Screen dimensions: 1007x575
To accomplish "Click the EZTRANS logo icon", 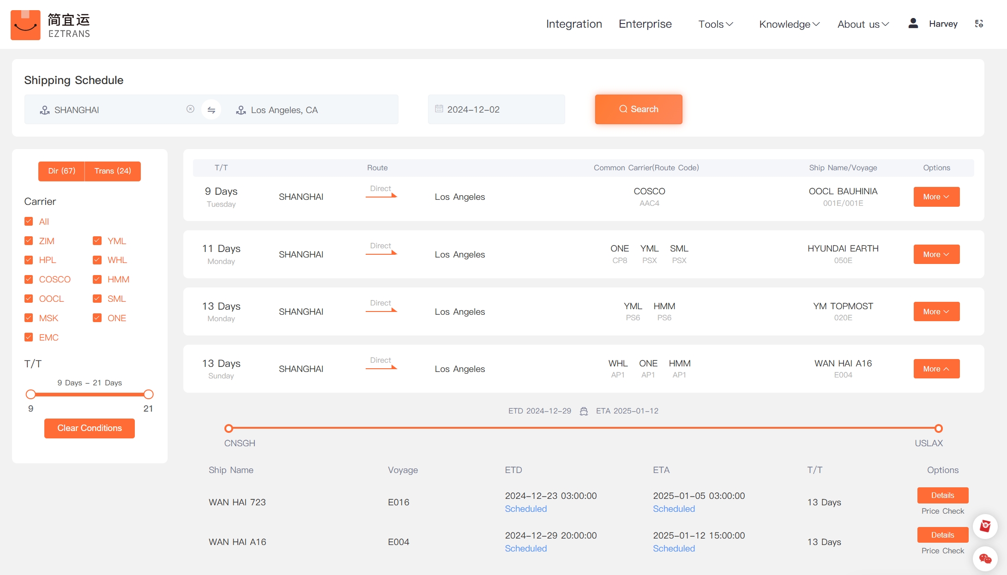I will point(25,25).
